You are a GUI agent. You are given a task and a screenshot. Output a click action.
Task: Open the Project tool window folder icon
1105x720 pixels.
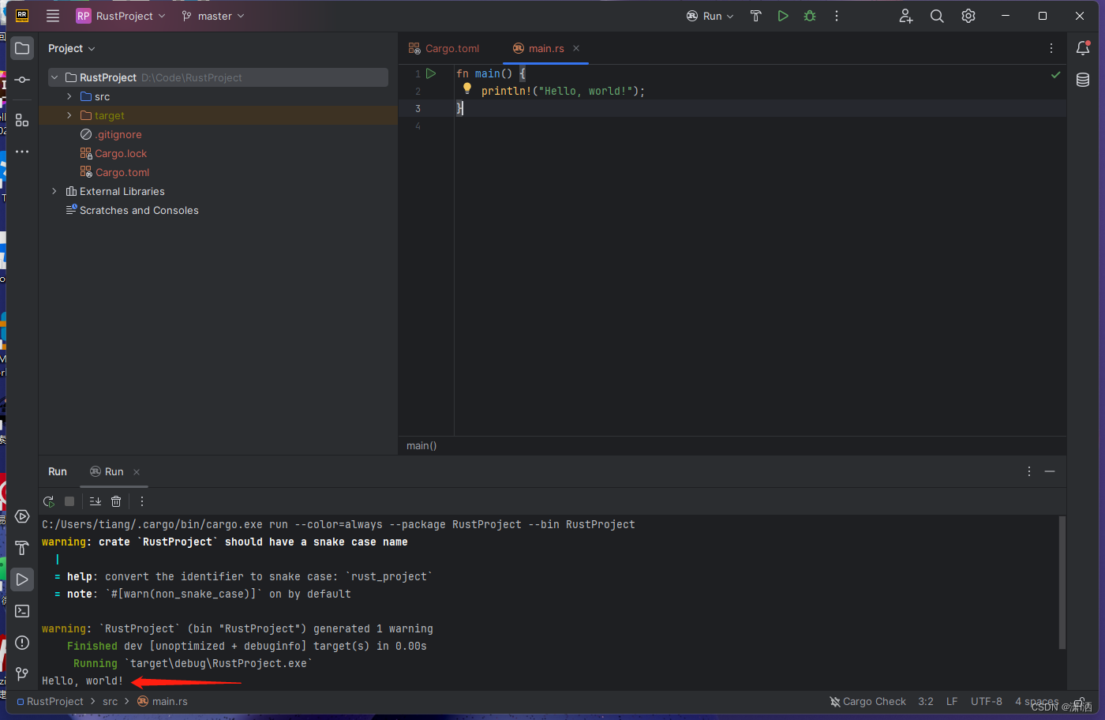pyautogui.click(x=22, y=48)
